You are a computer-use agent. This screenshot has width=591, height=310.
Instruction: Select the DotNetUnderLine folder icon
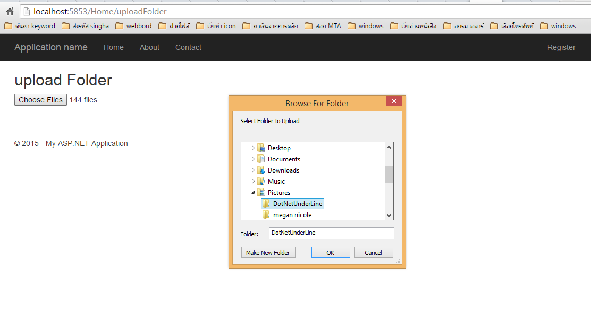pyautogui.click(x=267, y=203)
